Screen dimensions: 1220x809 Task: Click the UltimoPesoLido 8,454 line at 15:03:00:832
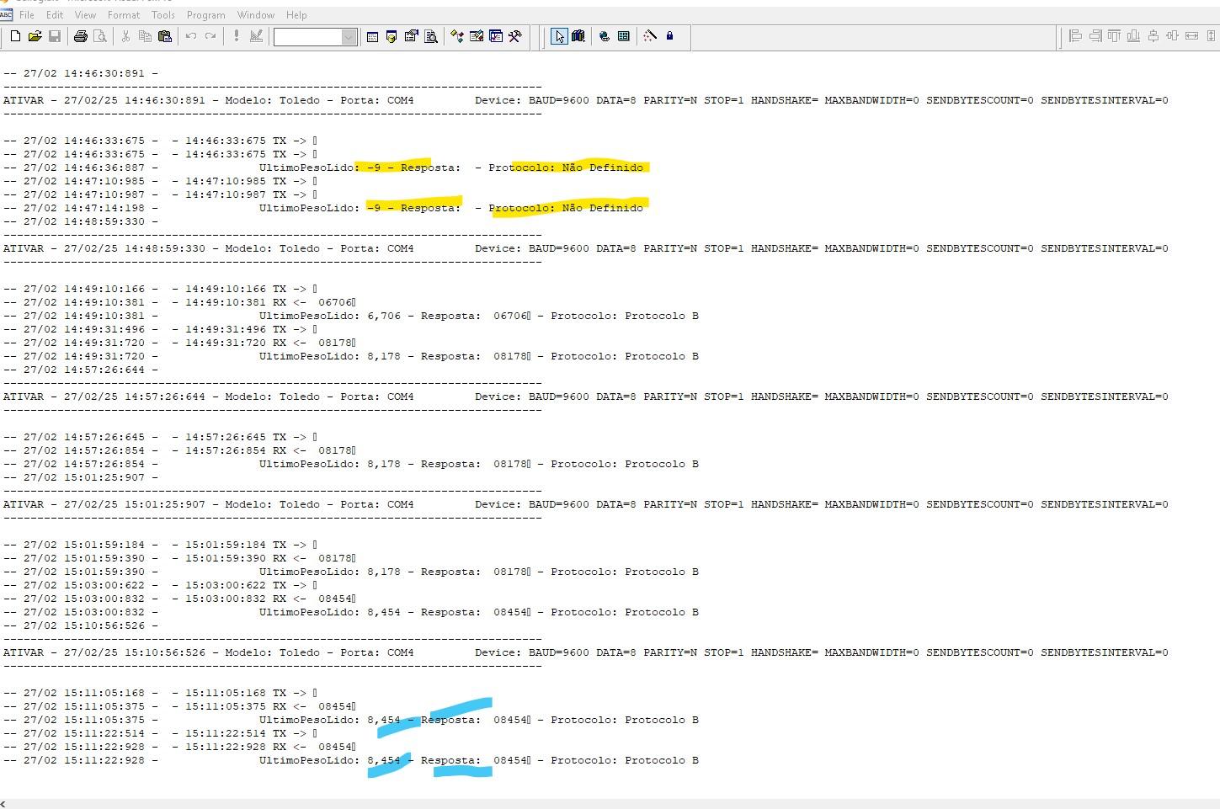point(351,612)
